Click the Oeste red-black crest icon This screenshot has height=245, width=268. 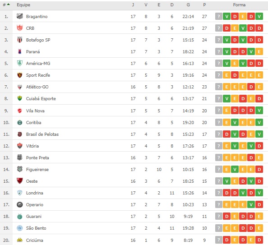(20, 181)
